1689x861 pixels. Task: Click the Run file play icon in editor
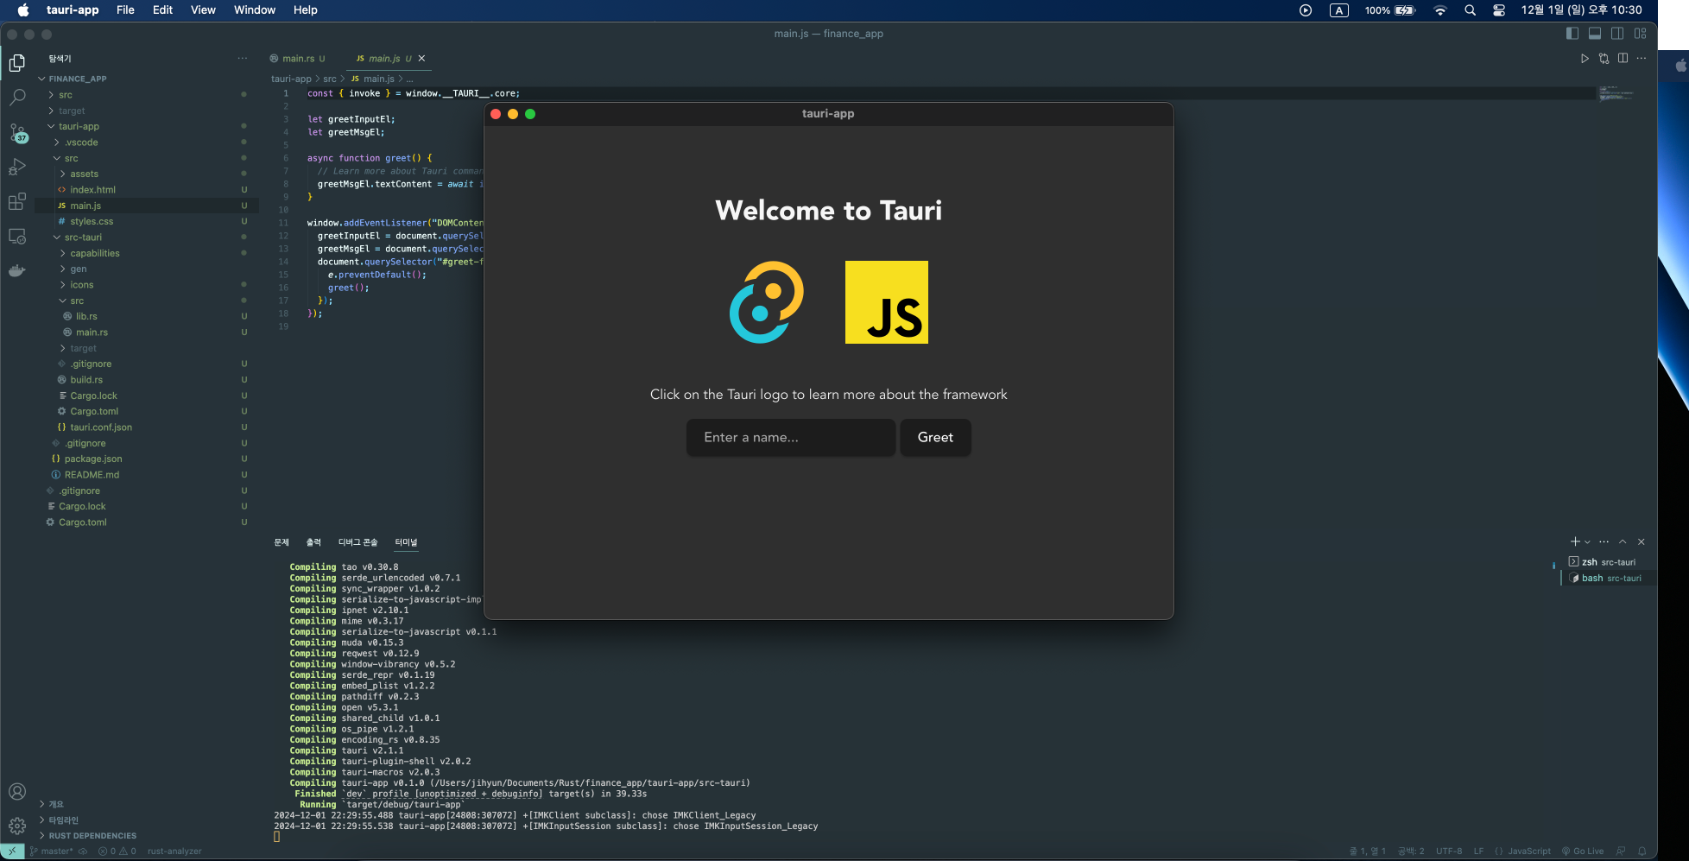(1585, 59)
